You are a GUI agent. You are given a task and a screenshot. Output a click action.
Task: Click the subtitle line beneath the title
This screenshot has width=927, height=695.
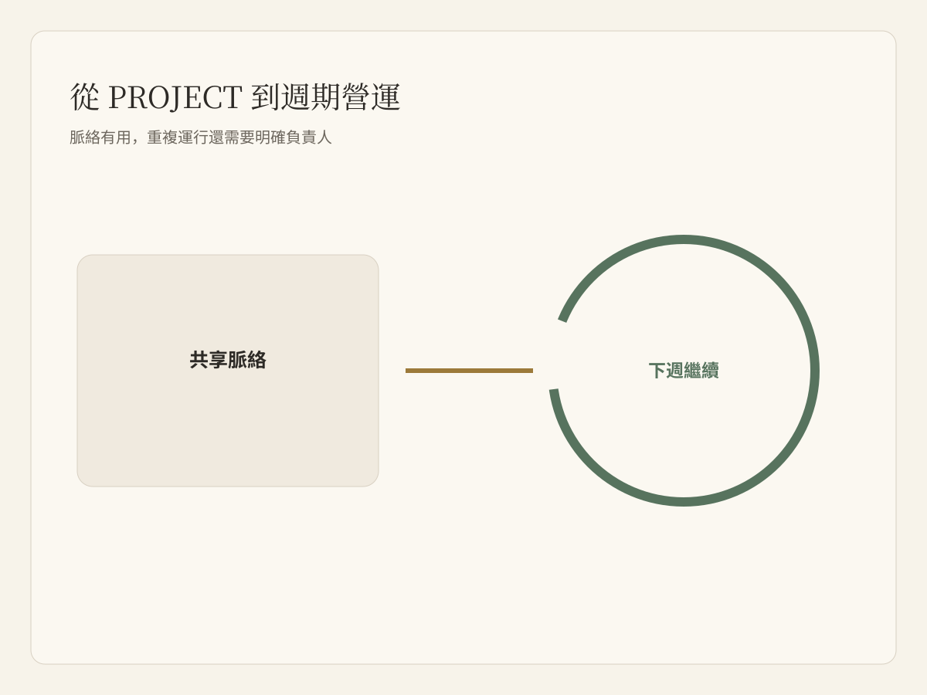(201, 137)
